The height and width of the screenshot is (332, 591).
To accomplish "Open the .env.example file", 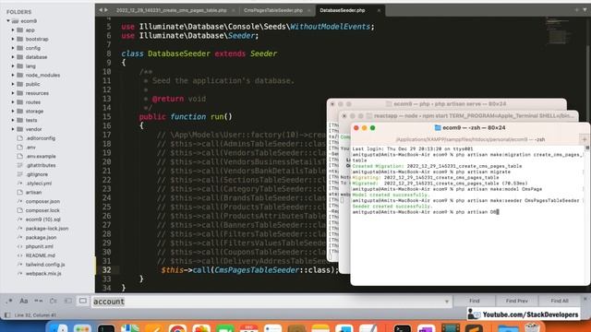I will pos(41,157).
